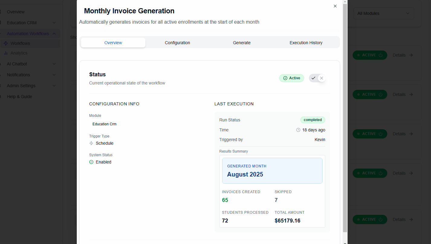Click the arrow icon beside the top Details link
This screenshot has height=244, width=431.
[x=411, y=55]
